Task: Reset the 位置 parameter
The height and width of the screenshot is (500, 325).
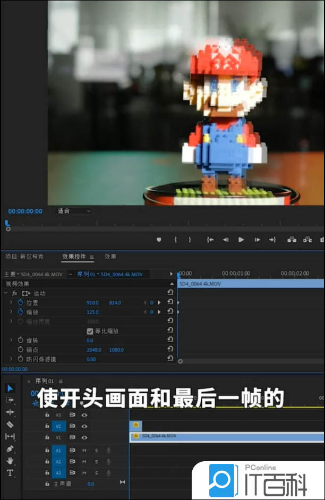Action: 170,302
